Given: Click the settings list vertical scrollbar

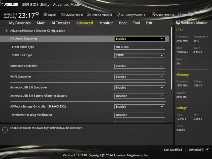Looking at the screenshot, I should point(171,58).
